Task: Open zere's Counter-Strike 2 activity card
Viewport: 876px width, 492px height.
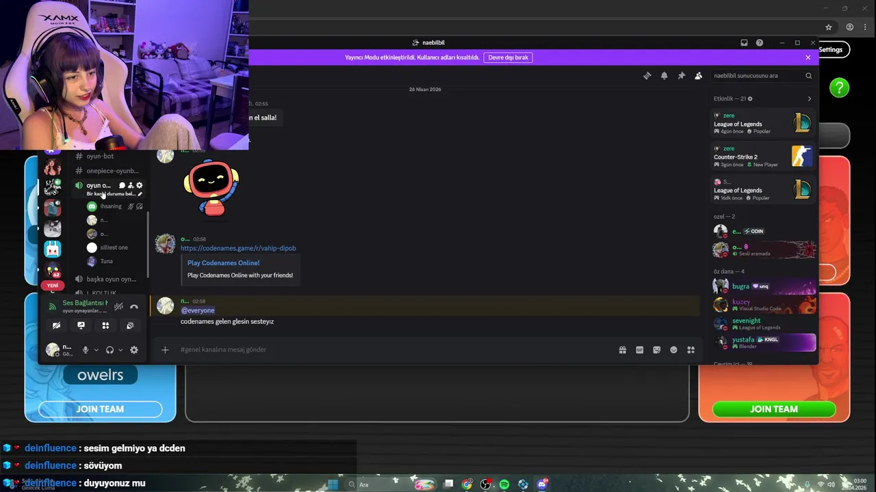Action: tap(763, 156)
